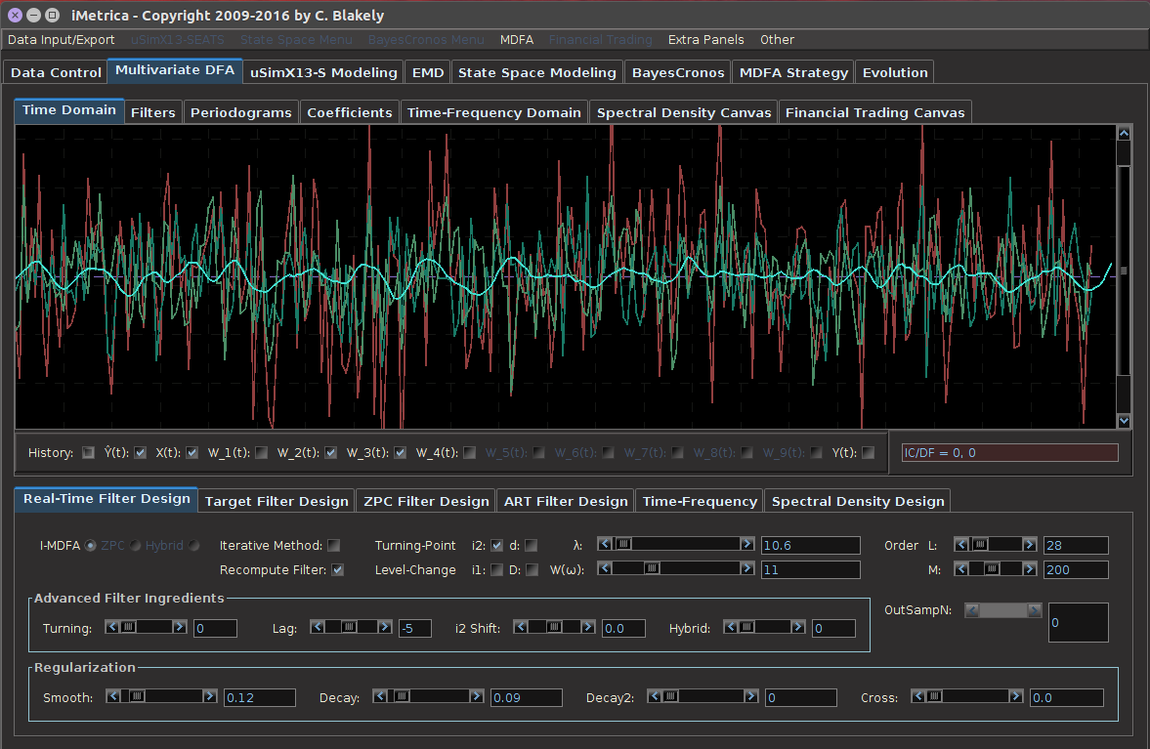Viewport: 1150px width, 749px height.
Task: Click the W(ω) slider left arrow
Action: pos(606,568)
